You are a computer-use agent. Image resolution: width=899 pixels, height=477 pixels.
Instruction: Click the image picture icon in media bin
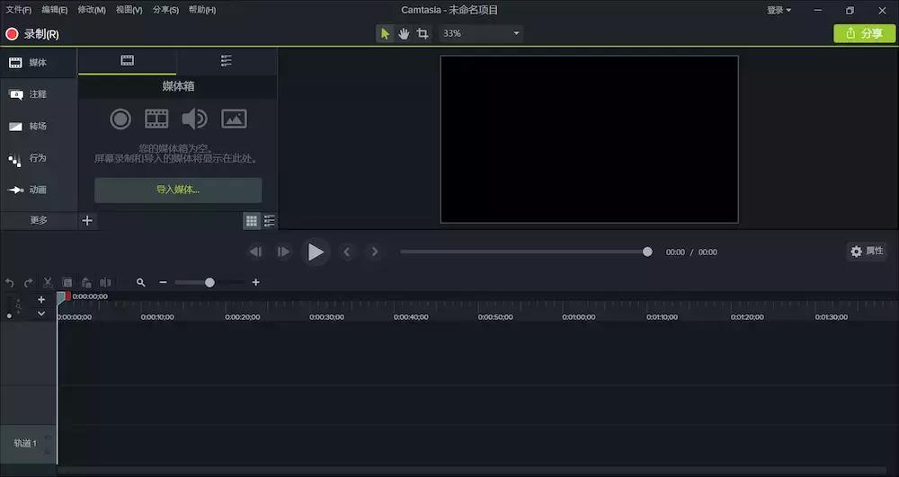click(234, 119)
